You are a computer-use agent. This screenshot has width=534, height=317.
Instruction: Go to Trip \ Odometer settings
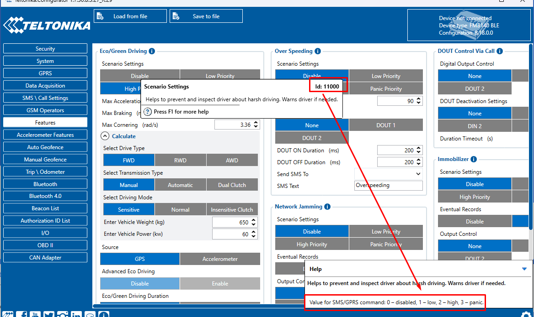pos(45,171)
